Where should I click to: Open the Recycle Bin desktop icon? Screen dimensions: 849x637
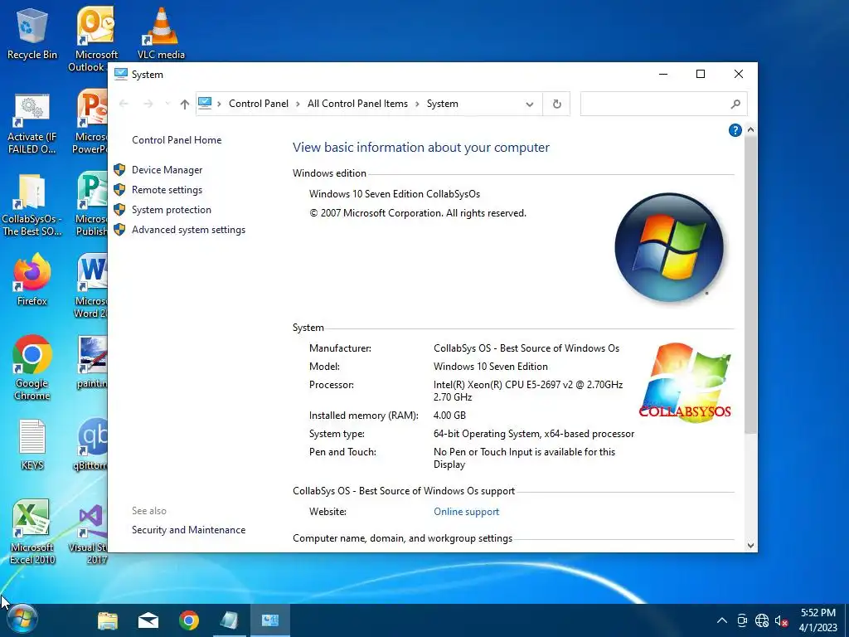(32, 33)
